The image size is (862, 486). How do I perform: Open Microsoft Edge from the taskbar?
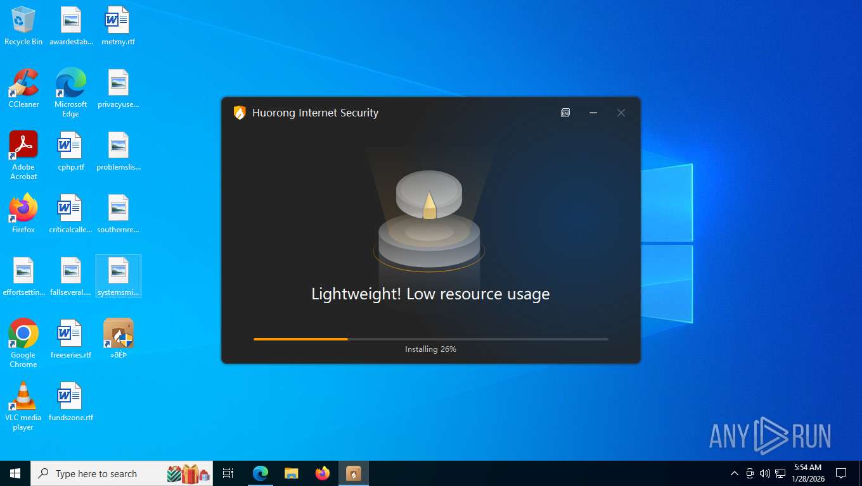click(261, 473)
